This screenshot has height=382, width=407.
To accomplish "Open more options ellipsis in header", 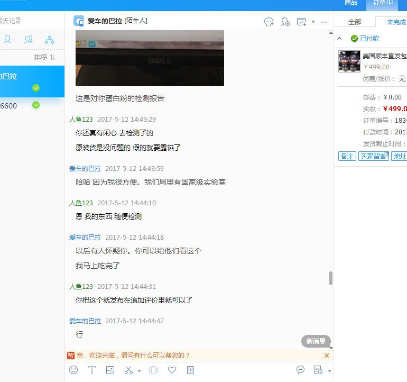I will [324, 22].
